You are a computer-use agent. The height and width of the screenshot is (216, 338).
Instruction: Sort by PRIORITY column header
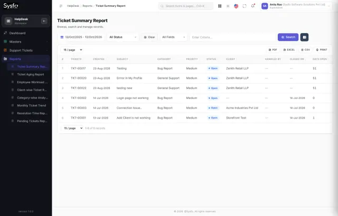point(192,59)
